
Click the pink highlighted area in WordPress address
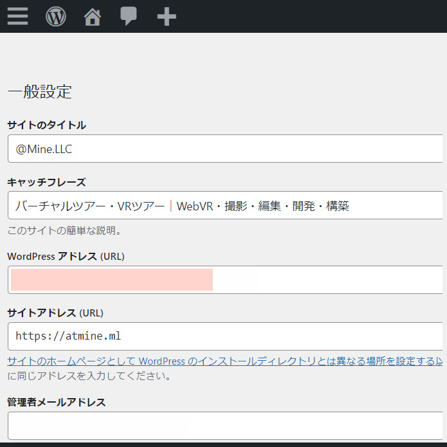(x=112, y=280)
